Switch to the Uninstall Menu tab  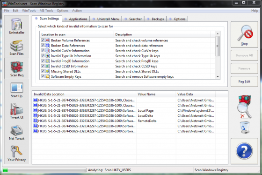[106, 19]
